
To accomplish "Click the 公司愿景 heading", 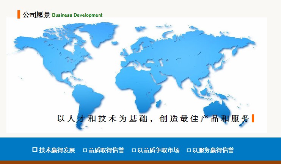I will click(x=36, y=15).
